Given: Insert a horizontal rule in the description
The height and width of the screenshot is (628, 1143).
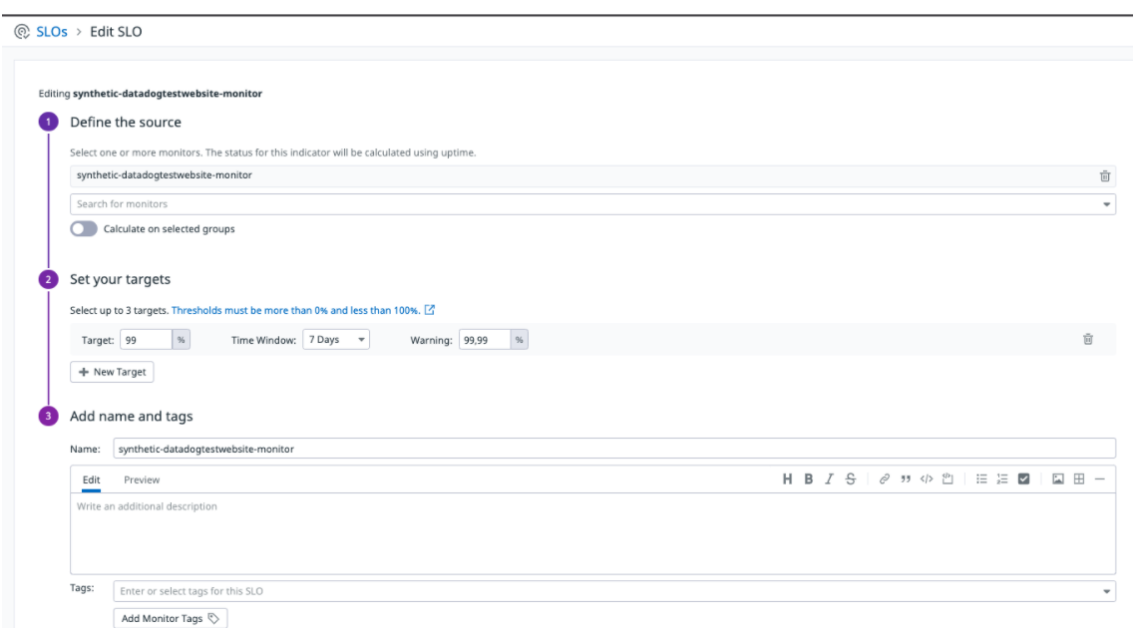Looking at the screenshot, I should 1100,478.
